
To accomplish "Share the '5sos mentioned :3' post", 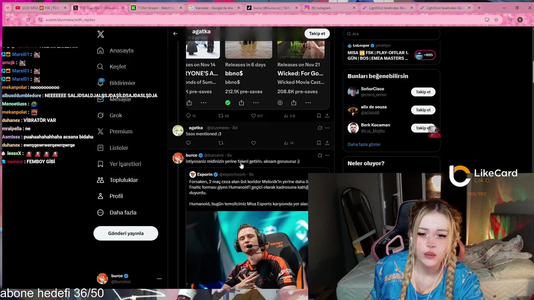I will click(327, 143).
